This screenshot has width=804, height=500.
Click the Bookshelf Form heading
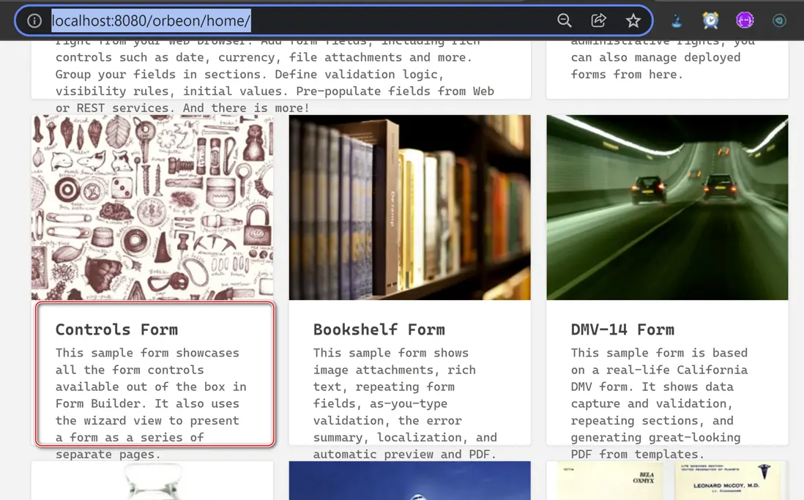[x=379, y=329]
